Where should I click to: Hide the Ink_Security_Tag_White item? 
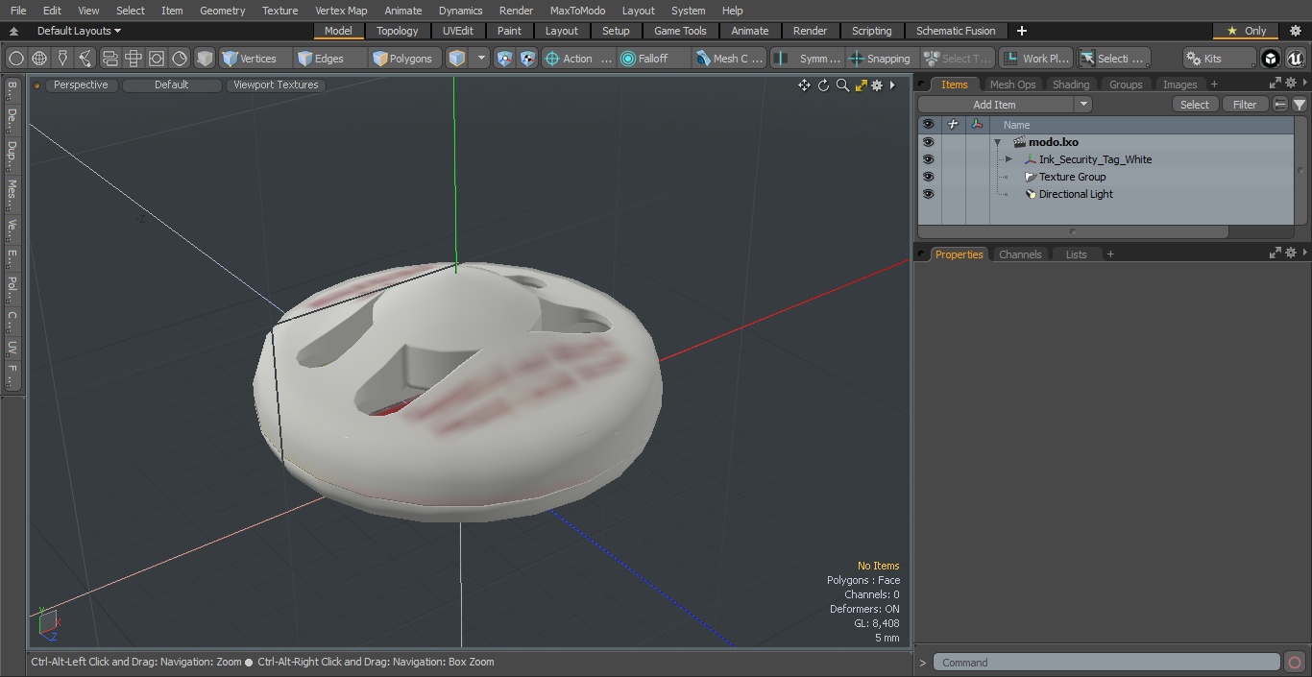coord(928,159)
